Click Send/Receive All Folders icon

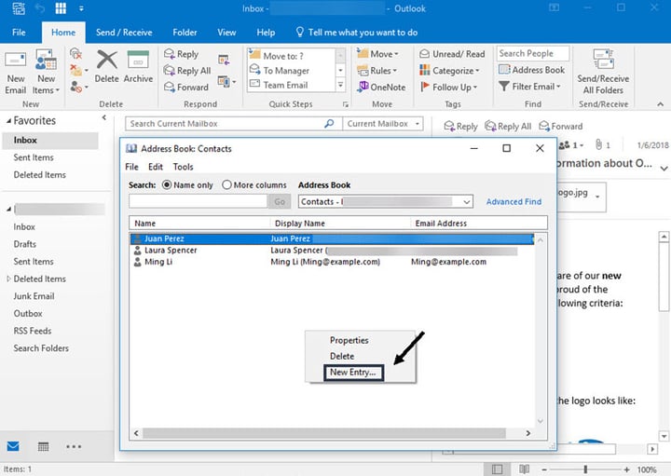[x=603, y=60]
